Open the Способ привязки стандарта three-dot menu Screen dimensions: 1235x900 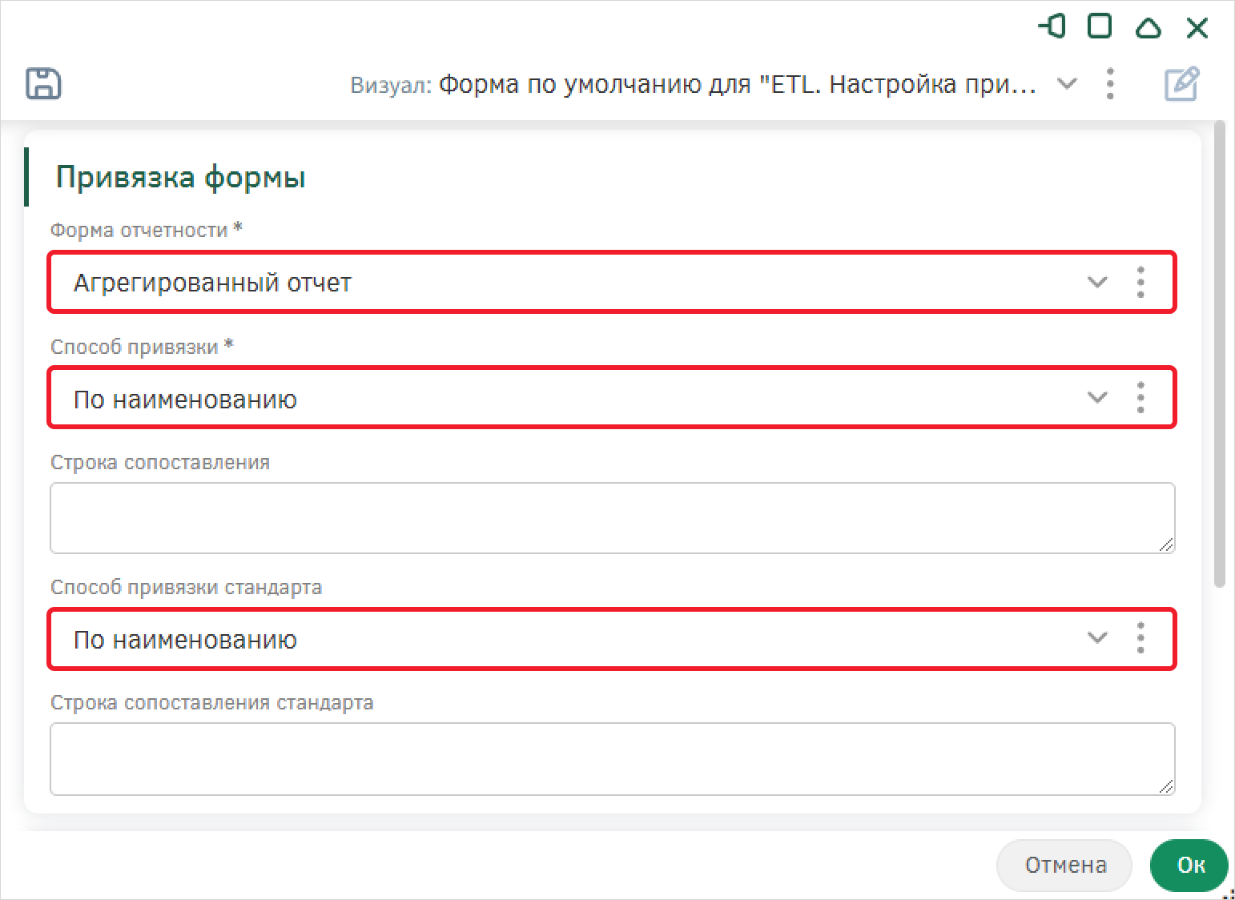(x=1140, y=637)
